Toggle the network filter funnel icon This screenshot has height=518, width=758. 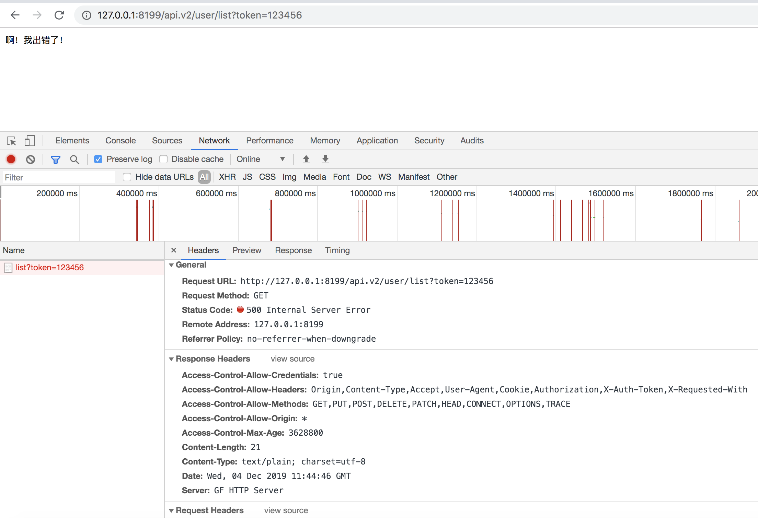[55, 159]
